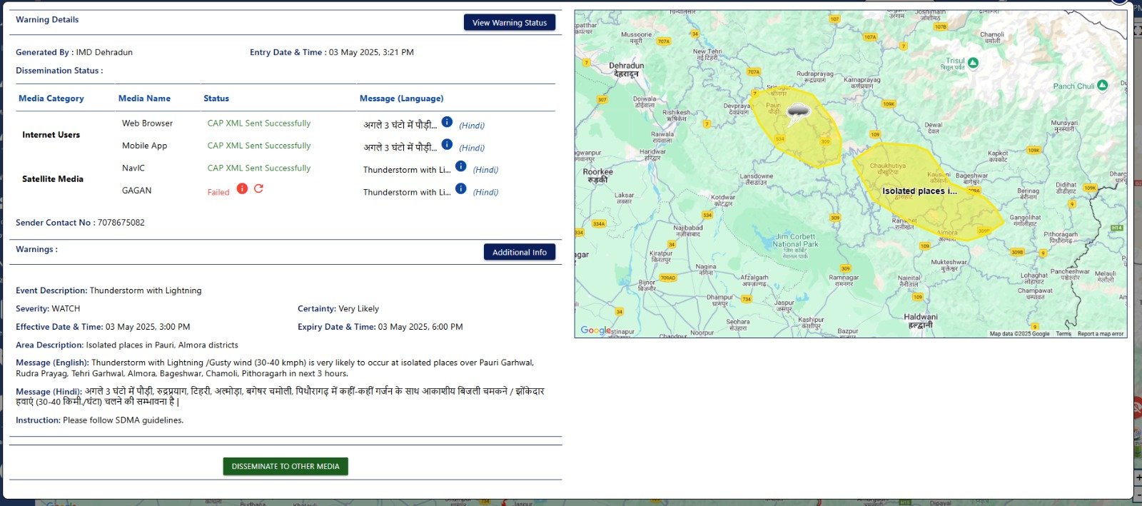
Task: Click the Isolated places label on Almora polygon
Action: (919, 191)
